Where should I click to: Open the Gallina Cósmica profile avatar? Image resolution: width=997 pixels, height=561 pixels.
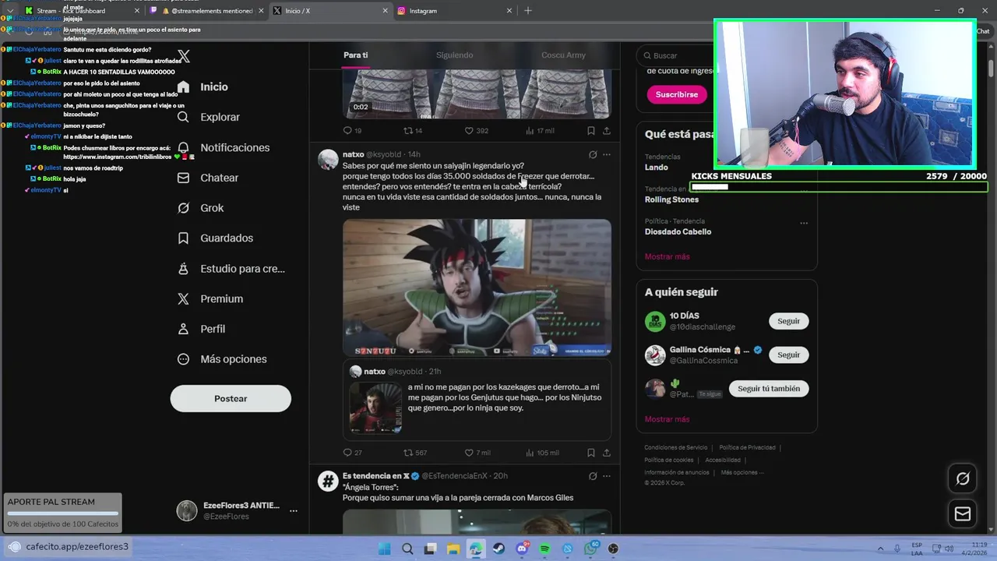[x=655, y=355]
